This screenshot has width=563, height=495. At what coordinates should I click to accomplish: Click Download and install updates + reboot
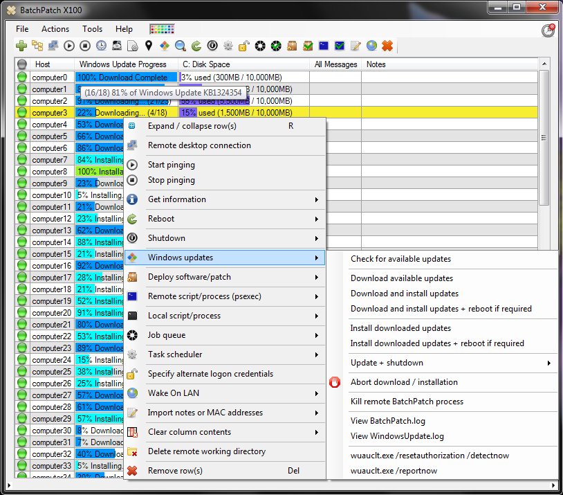point(443,309)
